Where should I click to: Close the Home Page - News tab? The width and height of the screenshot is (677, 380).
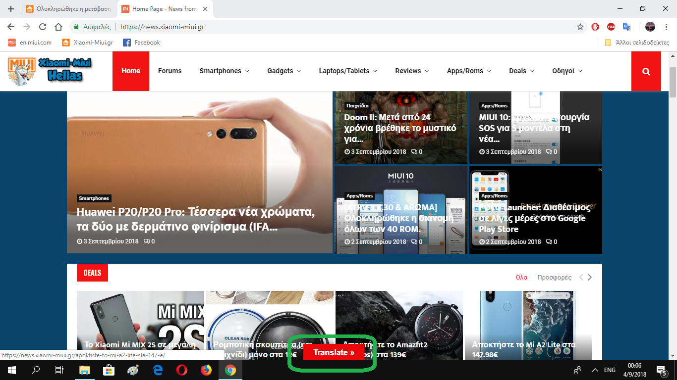click(205, 9)
